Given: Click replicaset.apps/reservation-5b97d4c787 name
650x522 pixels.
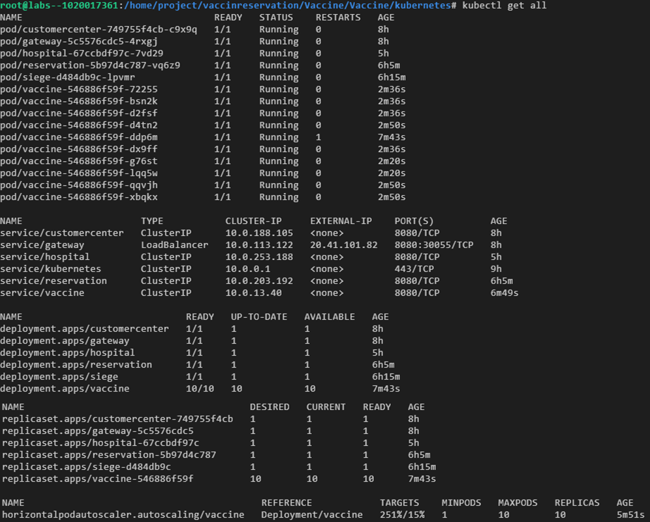Looking at the screenshot, I should (109, 455).
